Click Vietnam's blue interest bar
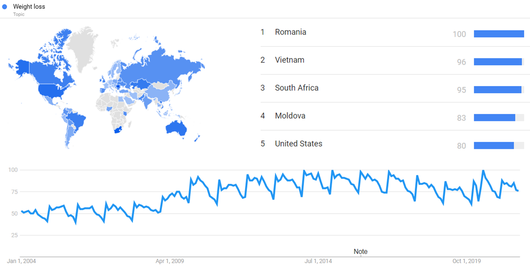 tap(498, 62)
